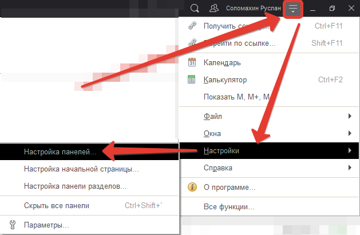The image size is (360, 235).
Task: Open О программе dialog
Action: point(269,188)
